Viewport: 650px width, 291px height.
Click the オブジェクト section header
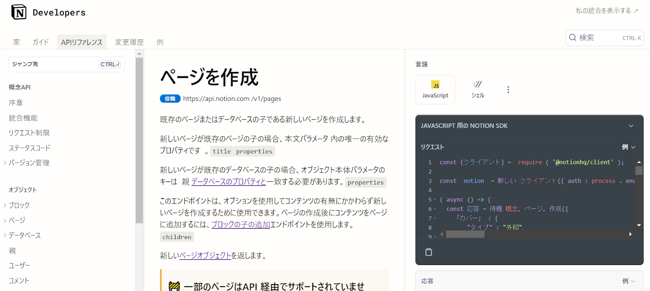(x=23, y=190)
